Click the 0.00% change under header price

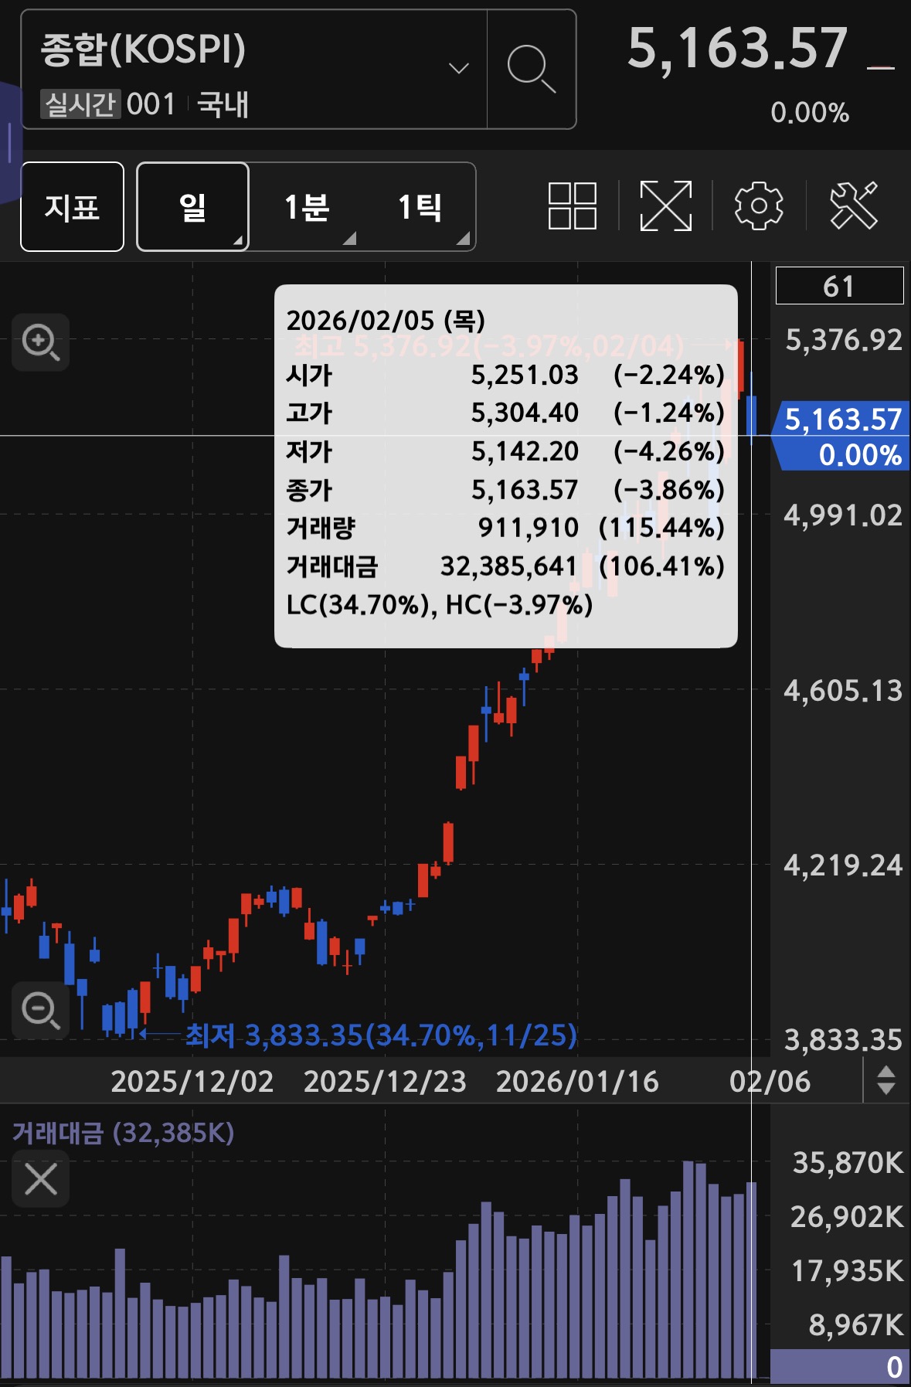810,113
